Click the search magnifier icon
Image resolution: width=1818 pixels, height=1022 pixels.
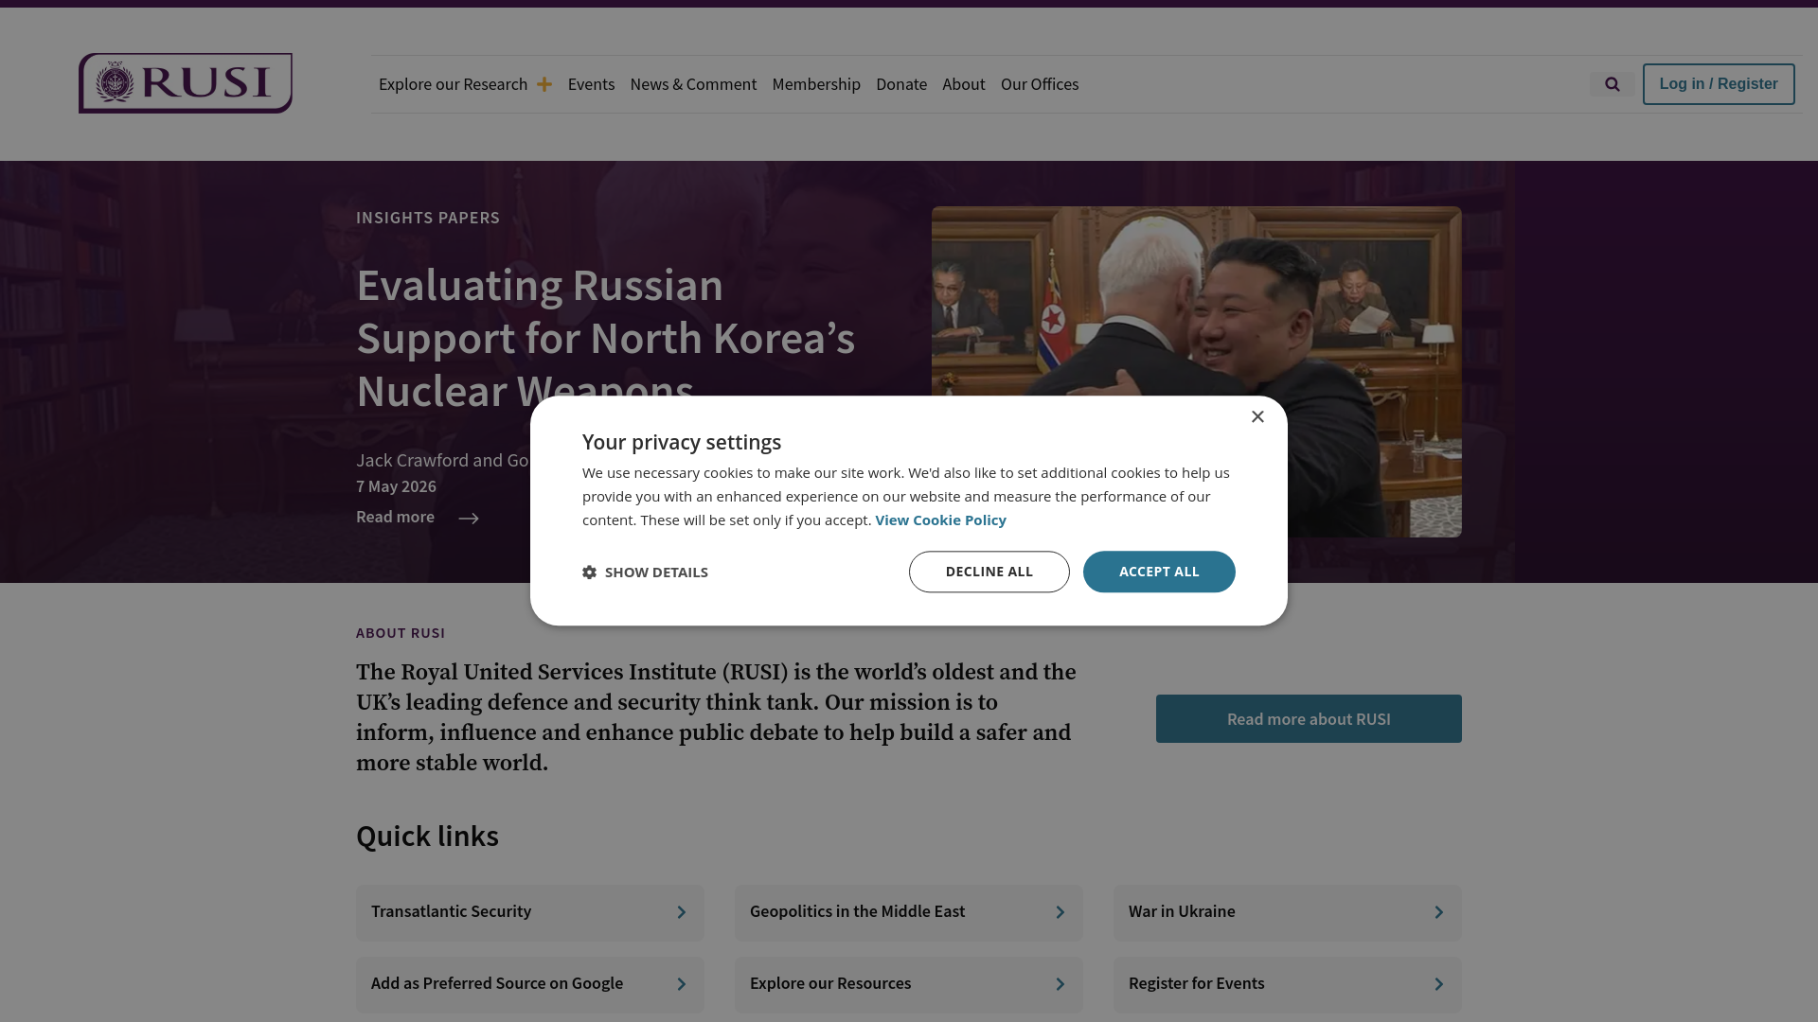pos(1612,84)
